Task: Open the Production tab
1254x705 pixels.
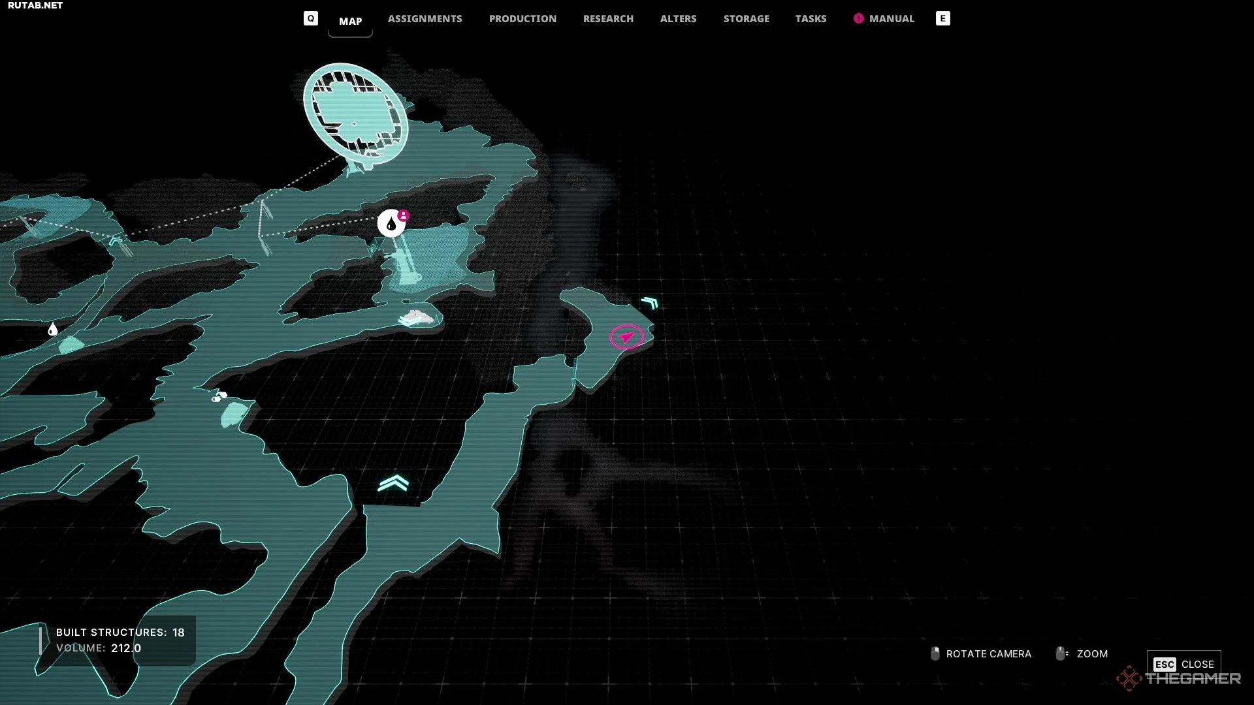Action: tap(522, 18)
